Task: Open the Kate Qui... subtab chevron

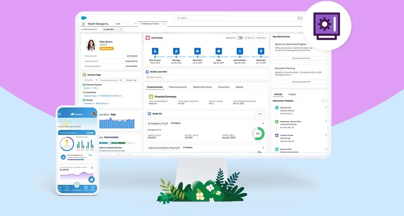Action: [x=118, y=29]
